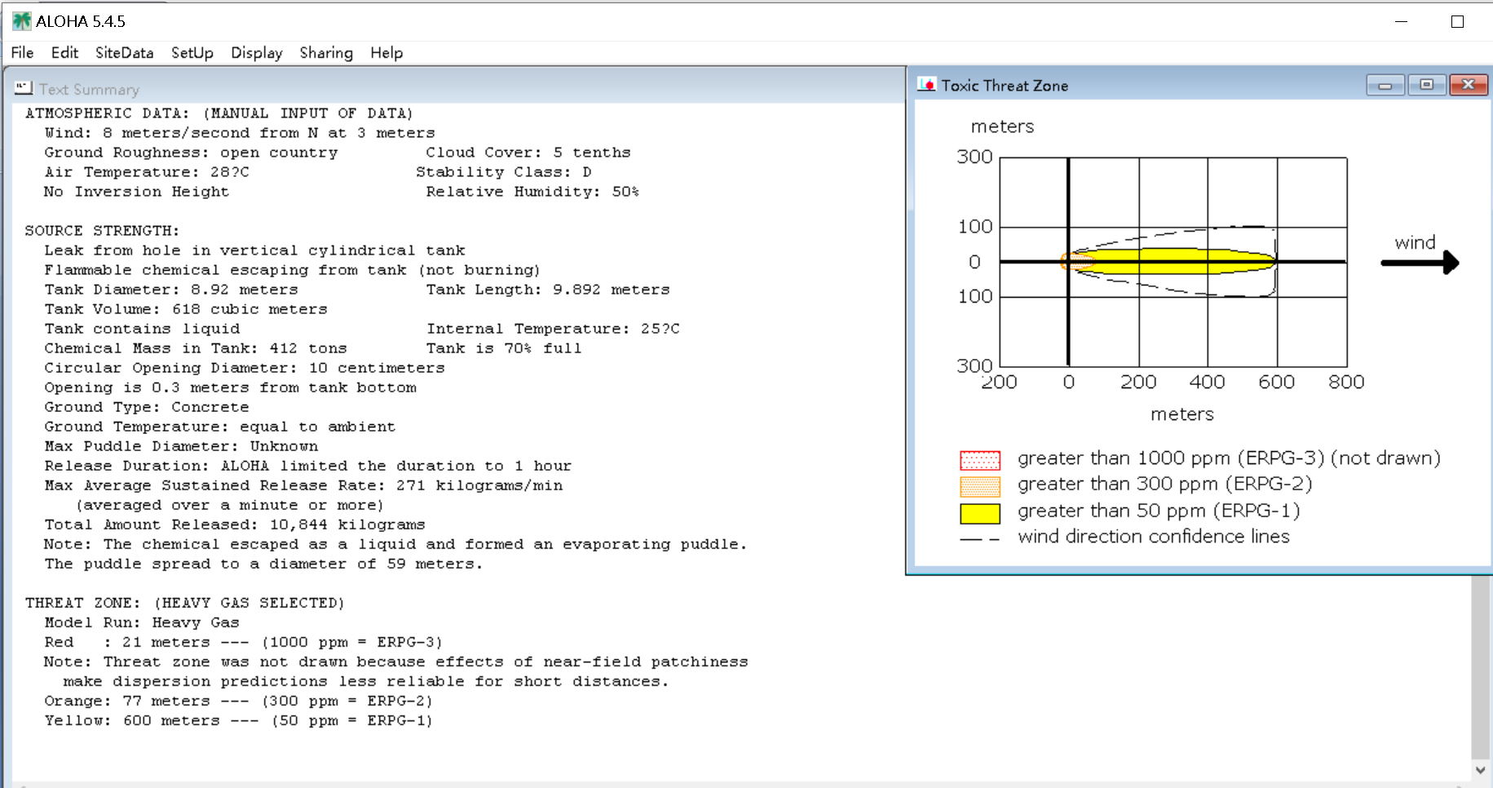Click the Tank Length: 9.892 meters text
The height and width of the screenshot is (788, 1493).
click(548, 290)
